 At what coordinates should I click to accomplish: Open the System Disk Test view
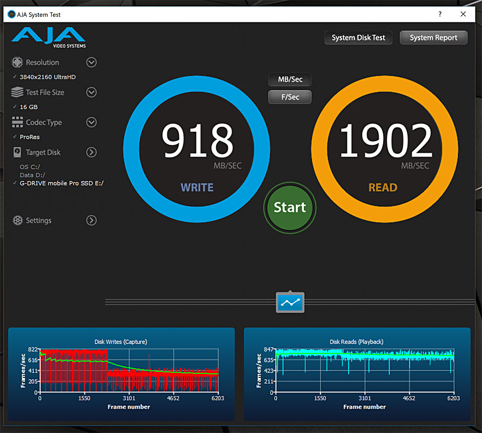tap(358, 37)
